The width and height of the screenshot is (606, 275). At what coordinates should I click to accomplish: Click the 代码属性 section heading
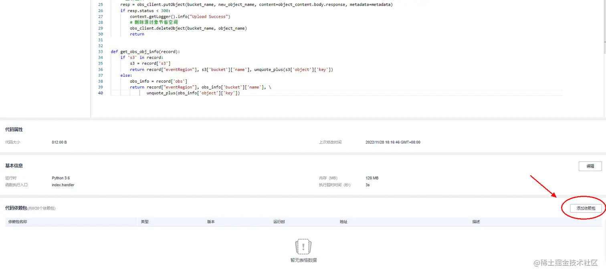[14, 130]
